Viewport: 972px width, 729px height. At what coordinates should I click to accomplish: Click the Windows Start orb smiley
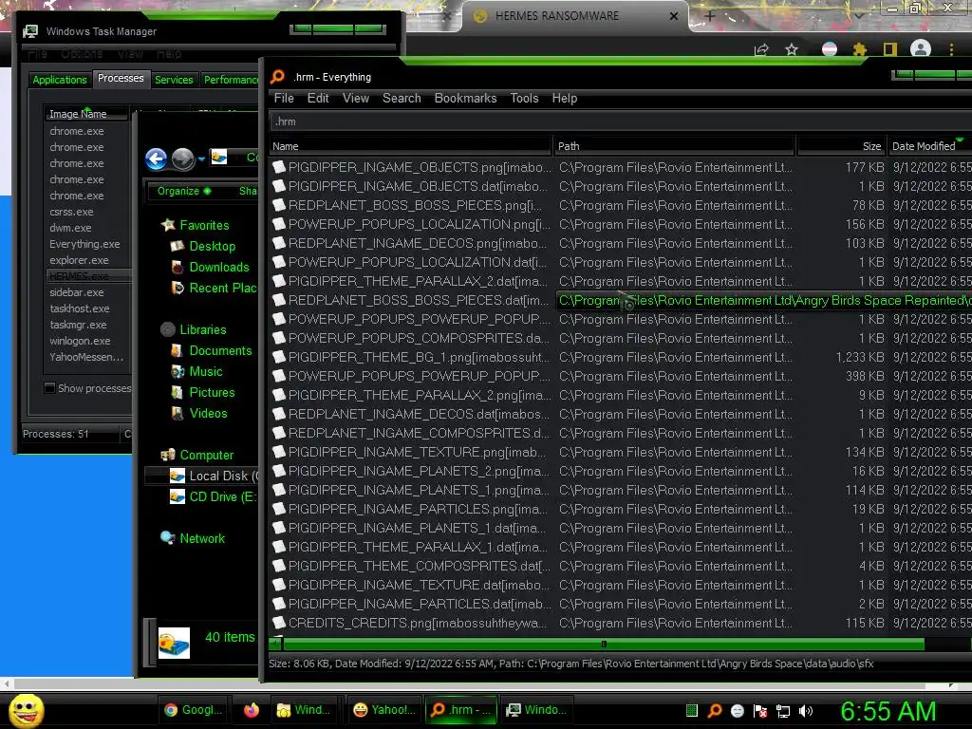coord(26,710)
